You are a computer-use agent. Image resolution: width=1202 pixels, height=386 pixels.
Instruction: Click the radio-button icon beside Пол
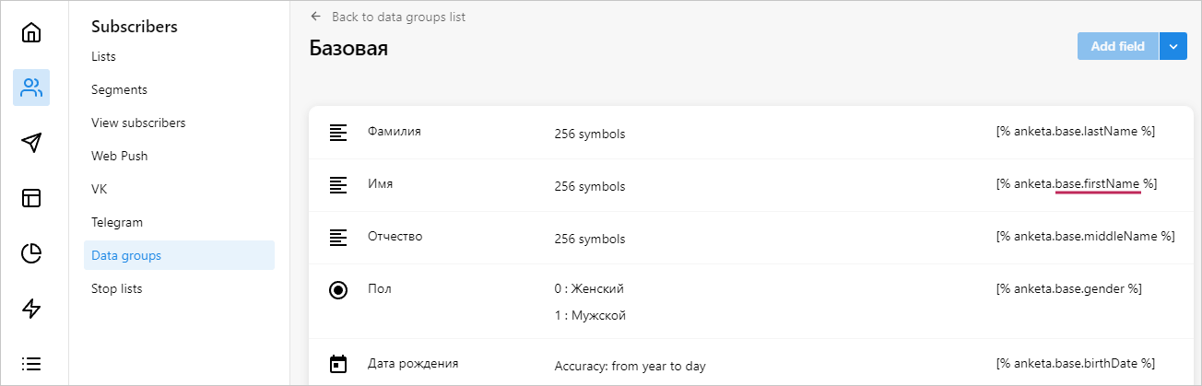[x=338, y=290]
